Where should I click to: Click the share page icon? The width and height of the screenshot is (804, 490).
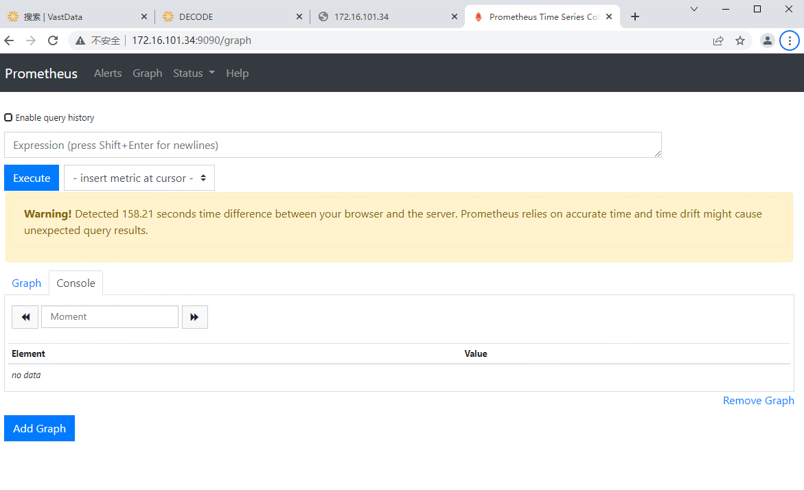pos(718,40)
